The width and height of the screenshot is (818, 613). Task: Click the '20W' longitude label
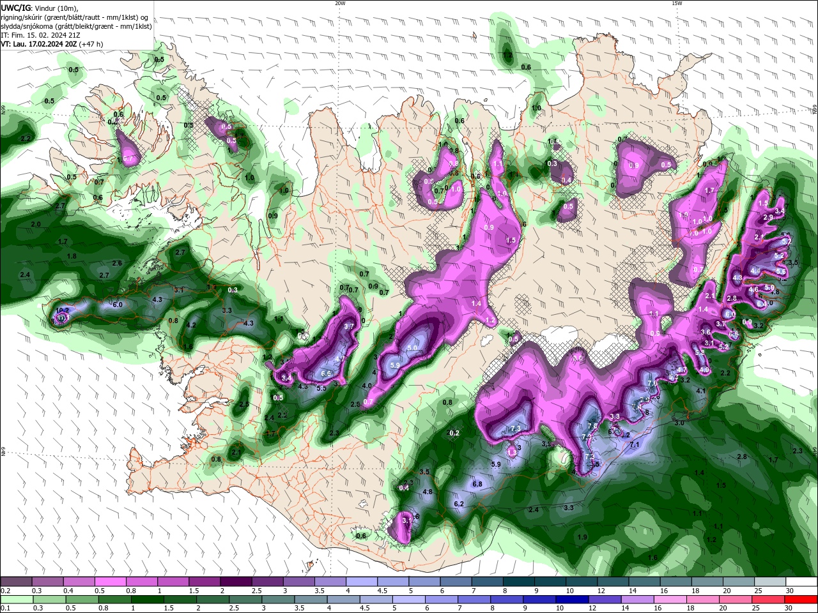pyautogui.click(x=340, y=3)
